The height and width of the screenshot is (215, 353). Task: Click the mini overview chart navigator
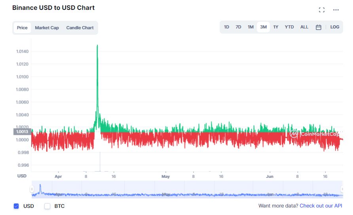point(187,189)
